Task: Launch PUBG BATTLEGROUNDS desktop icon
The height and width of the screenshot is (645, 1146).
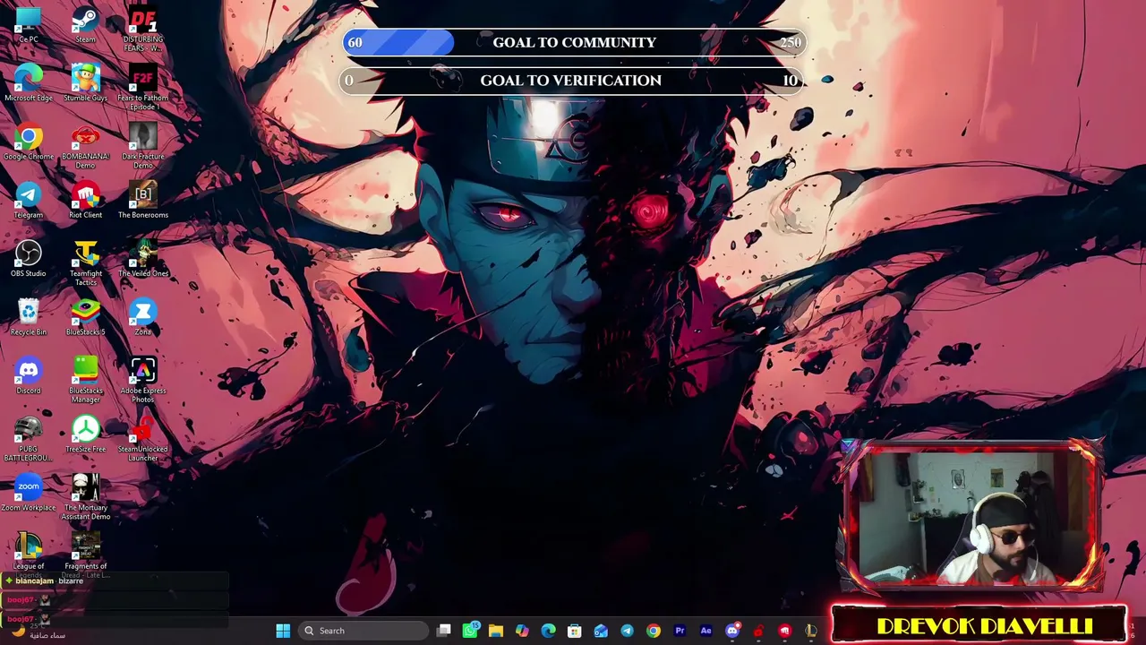Action: pyautogui.click(x=29, y=440)
